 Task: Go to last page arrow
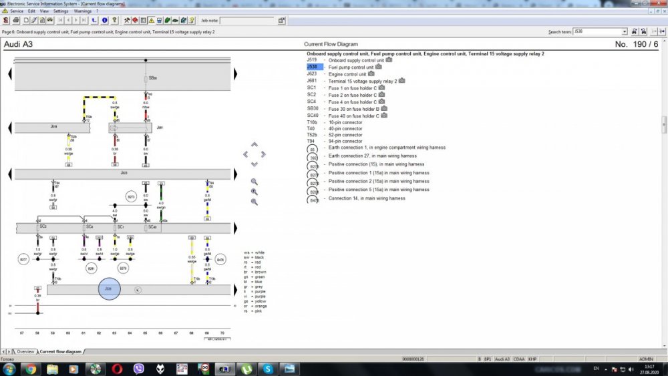[x=83, y=20]
